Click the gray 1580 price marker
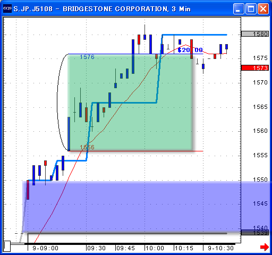This screenshot has height=255, width=272. [x=255, y=34]
